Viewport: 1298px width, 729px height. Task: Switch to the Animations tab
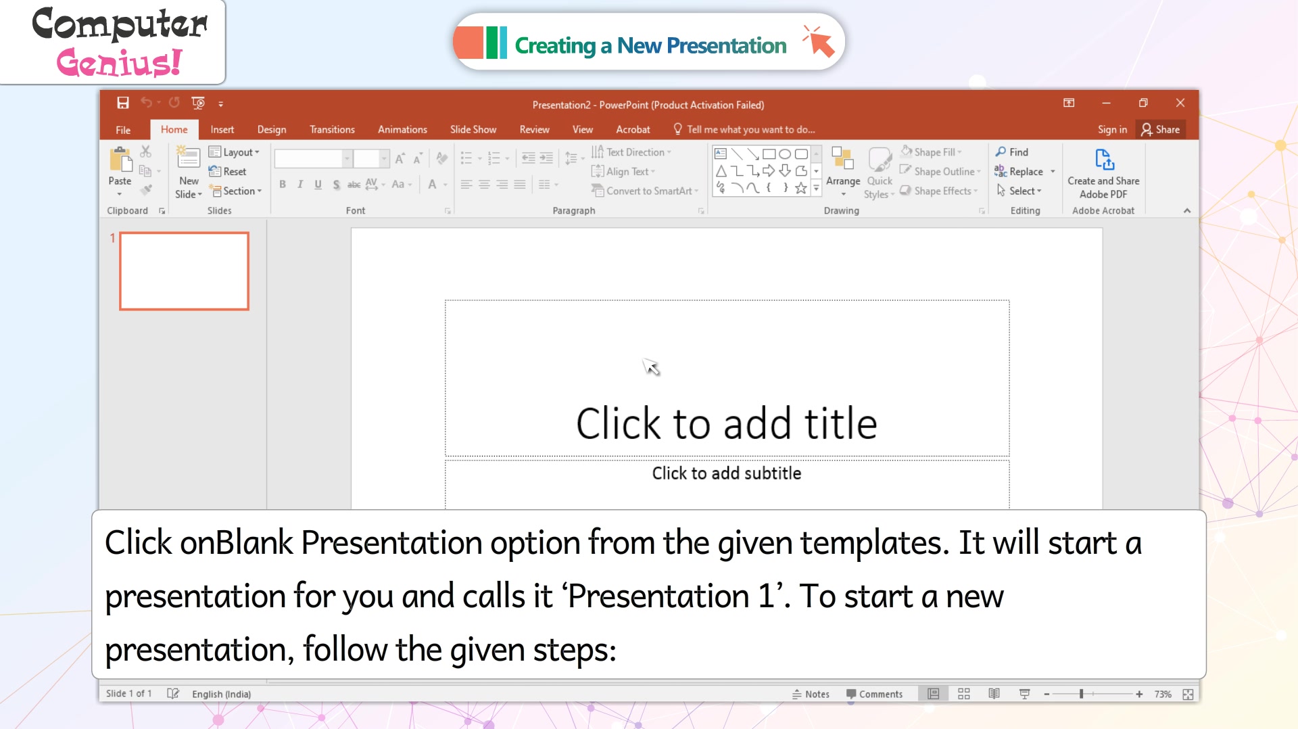pyautogui.click(x=402, y=129)
